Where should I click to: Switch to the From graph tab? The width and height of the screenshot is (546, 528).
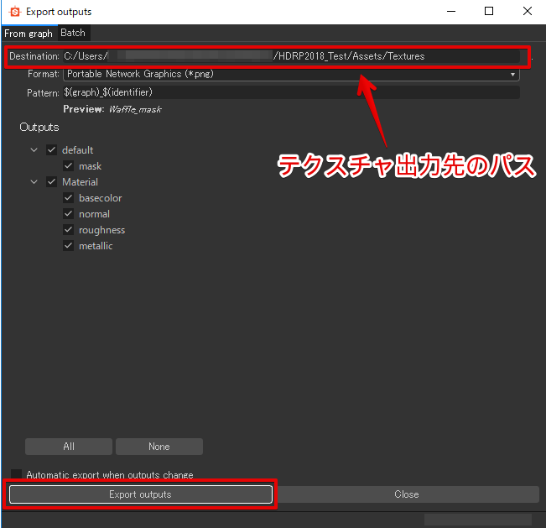(x=29, y=34)
